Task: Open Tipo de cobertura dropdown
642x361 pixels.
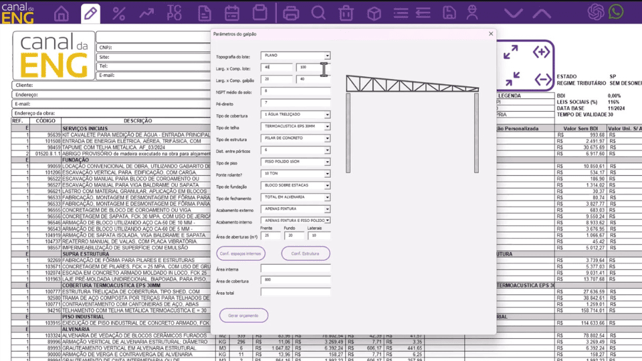Action: tap(327, 114)
